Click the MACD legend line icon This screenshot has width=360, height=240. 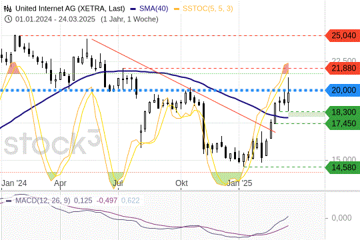9,201
